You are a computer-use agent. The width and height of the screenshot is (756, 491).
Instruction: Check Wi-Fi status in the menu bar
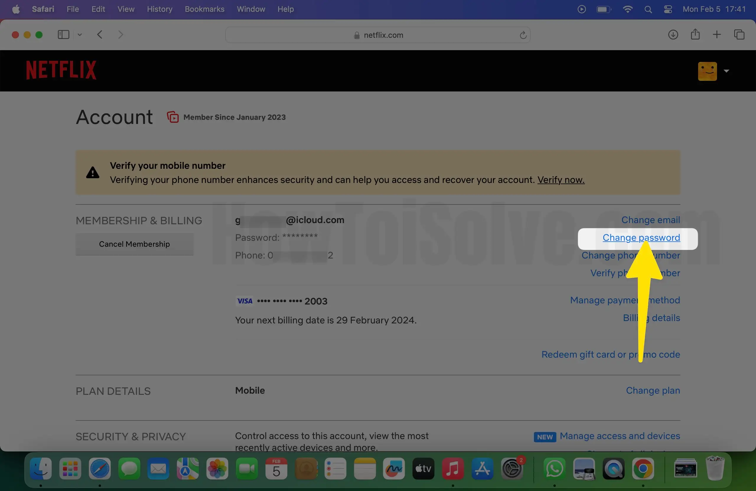tap(627, 9)
